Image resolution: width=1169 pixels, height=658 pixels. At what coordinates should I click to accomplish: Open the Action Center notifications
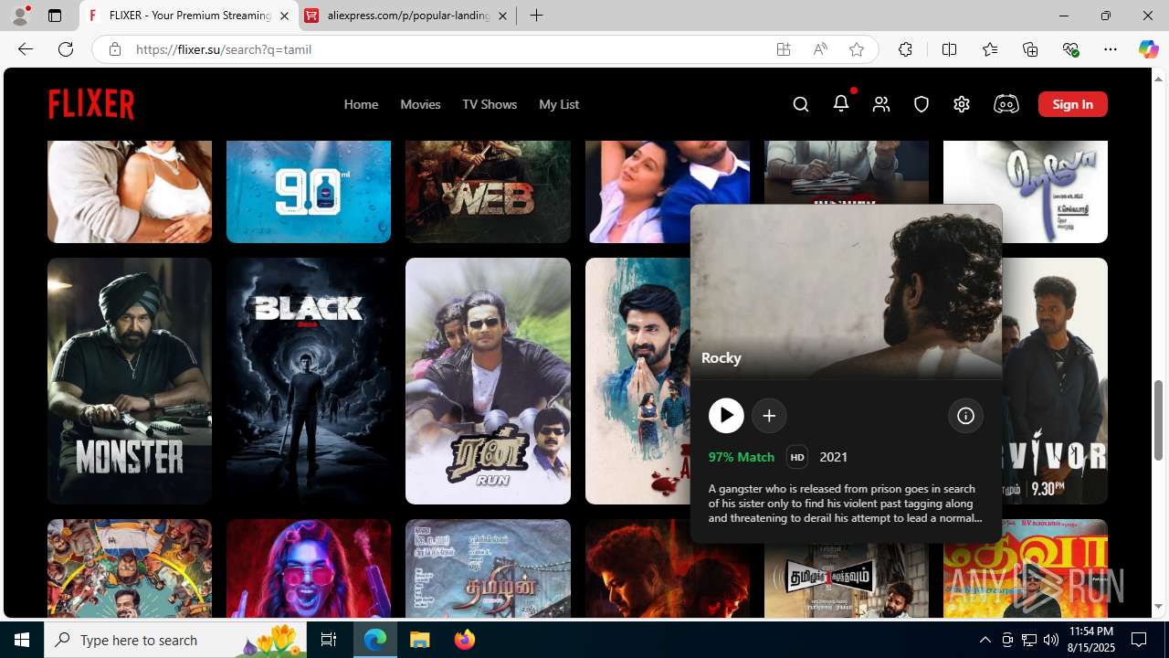pyautogui.click(x=1139, y=640)
